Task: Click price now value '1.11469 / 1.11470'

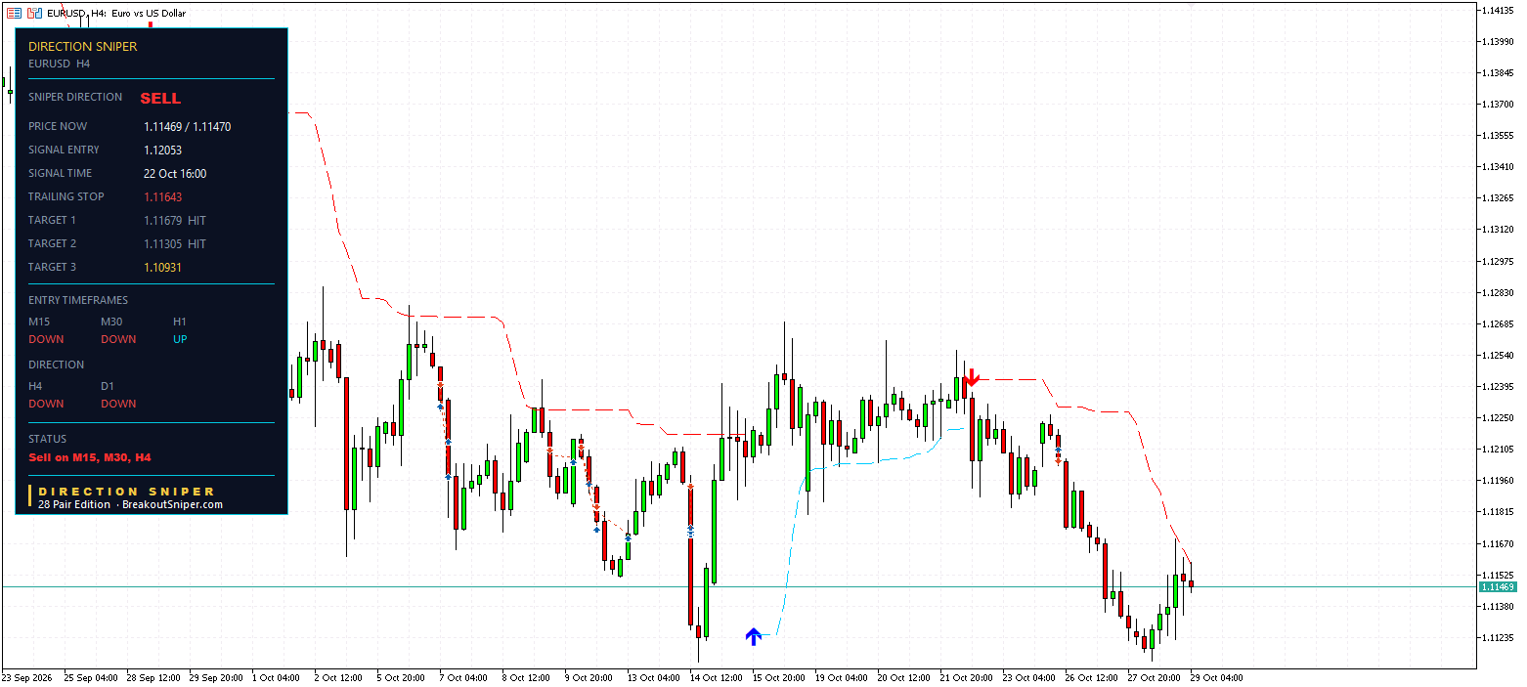Action: 188,126
